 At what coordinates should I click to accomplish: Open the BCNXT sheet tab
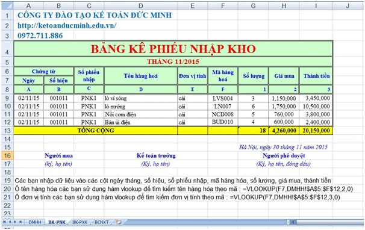pos(102,222)
